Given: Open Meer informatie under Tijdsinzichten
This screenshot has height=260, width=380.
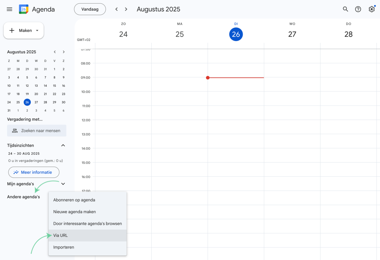Looking at the screenshot, I should coord(34,172).
